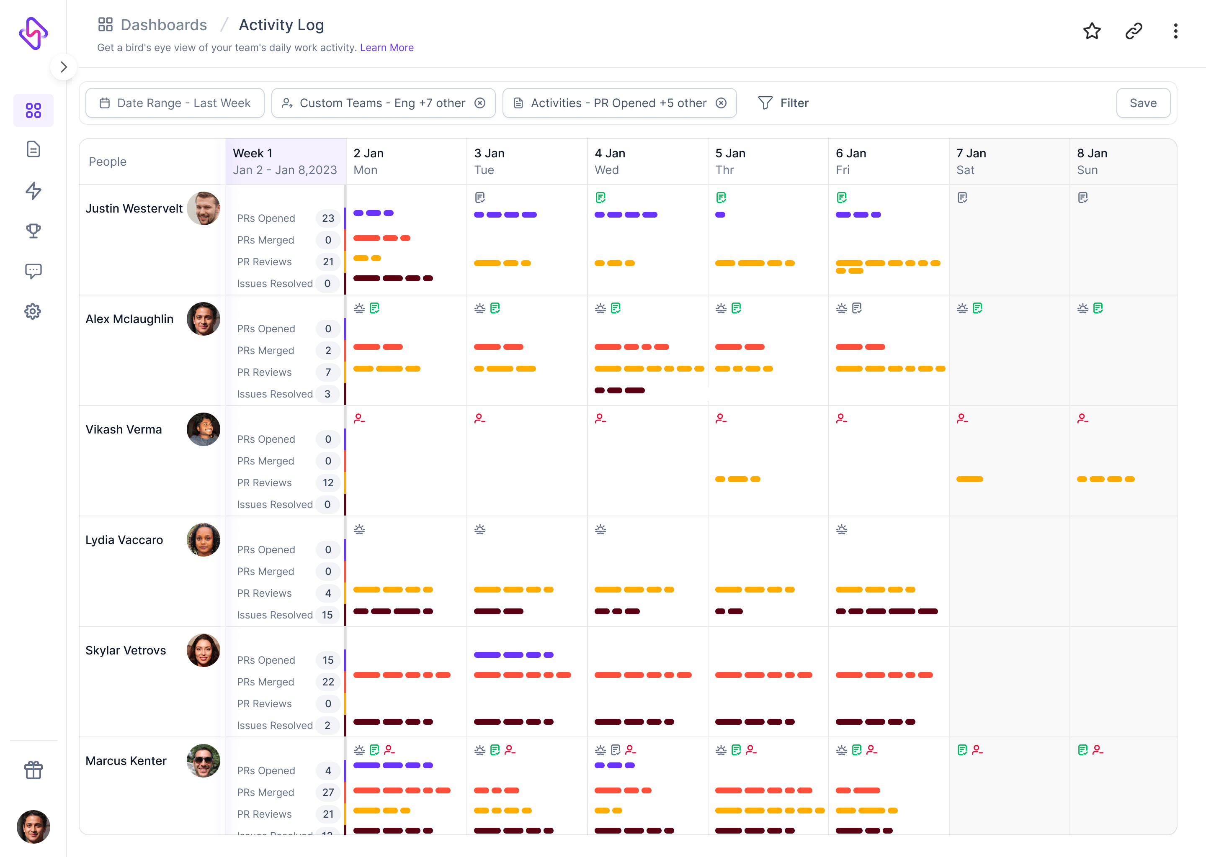
Task: Select the Week 1 column header
Action: coord(285,162)
